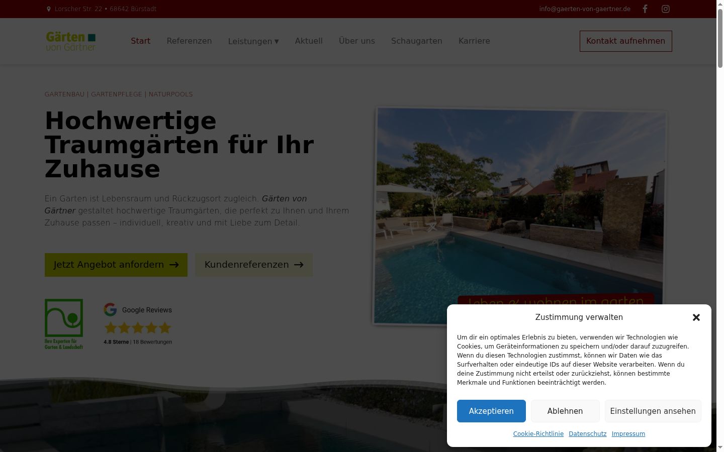Open the Impressum link

[628, 434]
